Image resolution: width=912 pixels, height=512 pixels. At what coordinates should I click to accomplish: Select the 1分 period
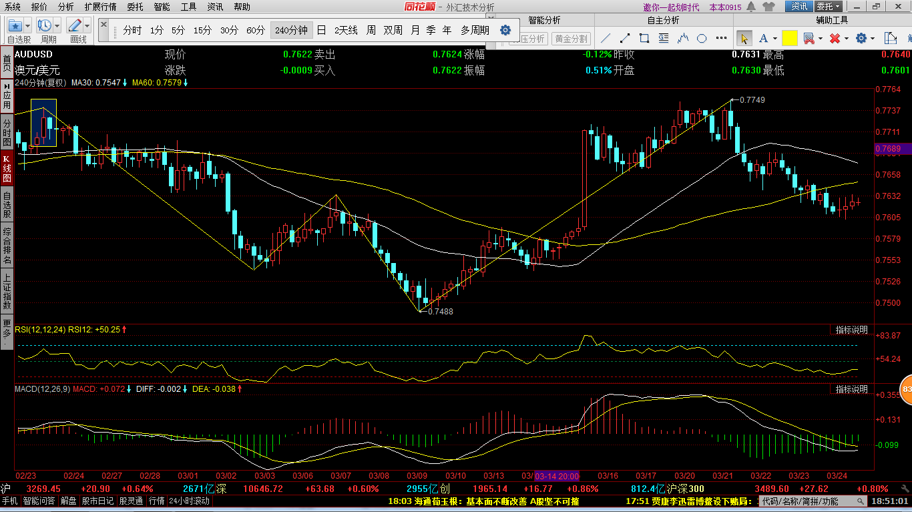[156, 30]
